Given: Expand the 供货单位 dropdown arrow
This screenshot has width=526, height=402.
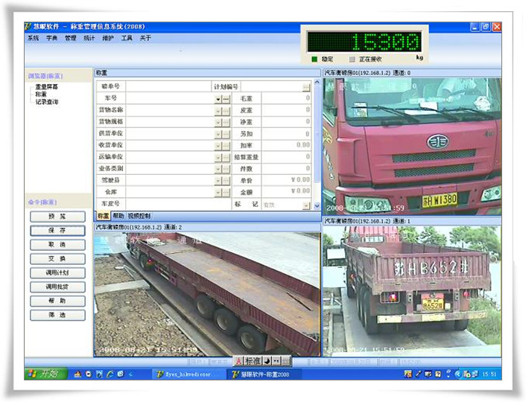Looking at the screenshot, I should [218, 134].
